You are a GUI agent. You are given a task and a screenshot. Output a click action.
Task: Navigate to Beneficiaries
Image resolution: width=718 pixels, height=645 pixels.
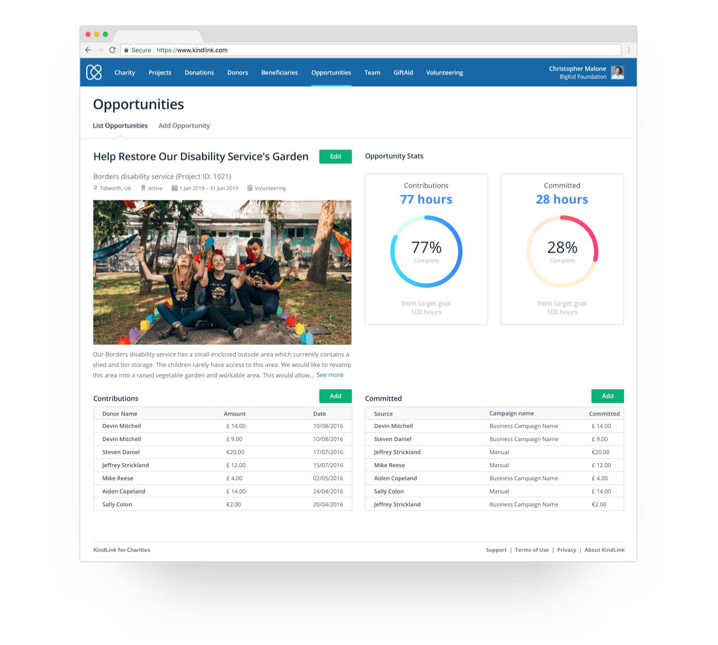coord(279,72)
